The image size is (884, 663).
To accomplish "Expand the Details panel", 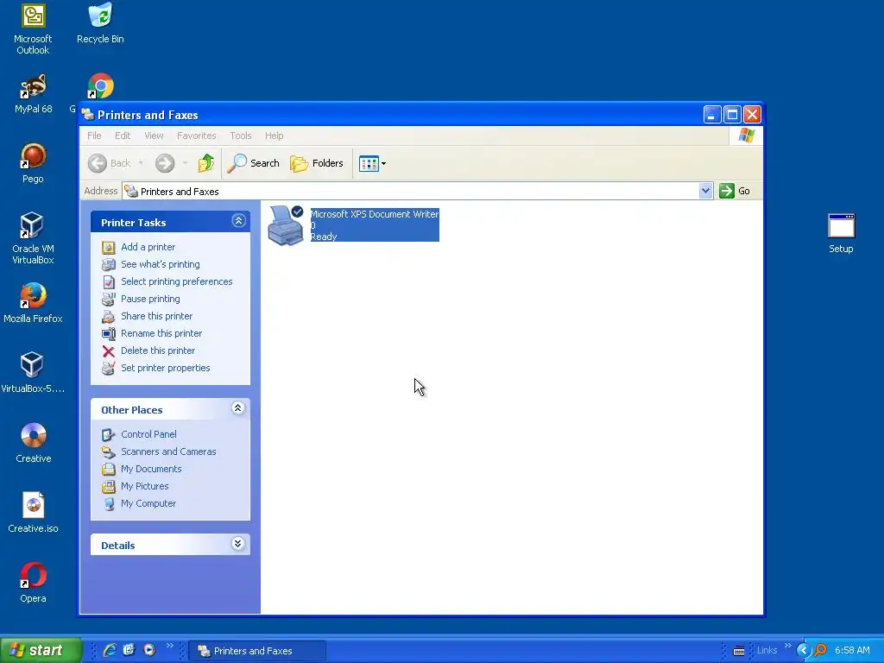I will point(238,544).
